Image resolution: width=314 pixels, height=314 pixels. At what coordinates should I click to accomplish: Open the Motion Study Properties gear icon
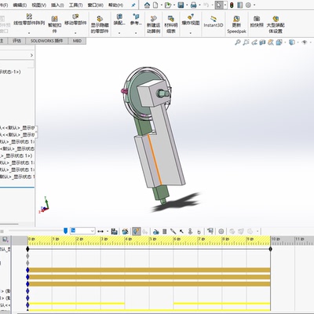click(221, 232)
